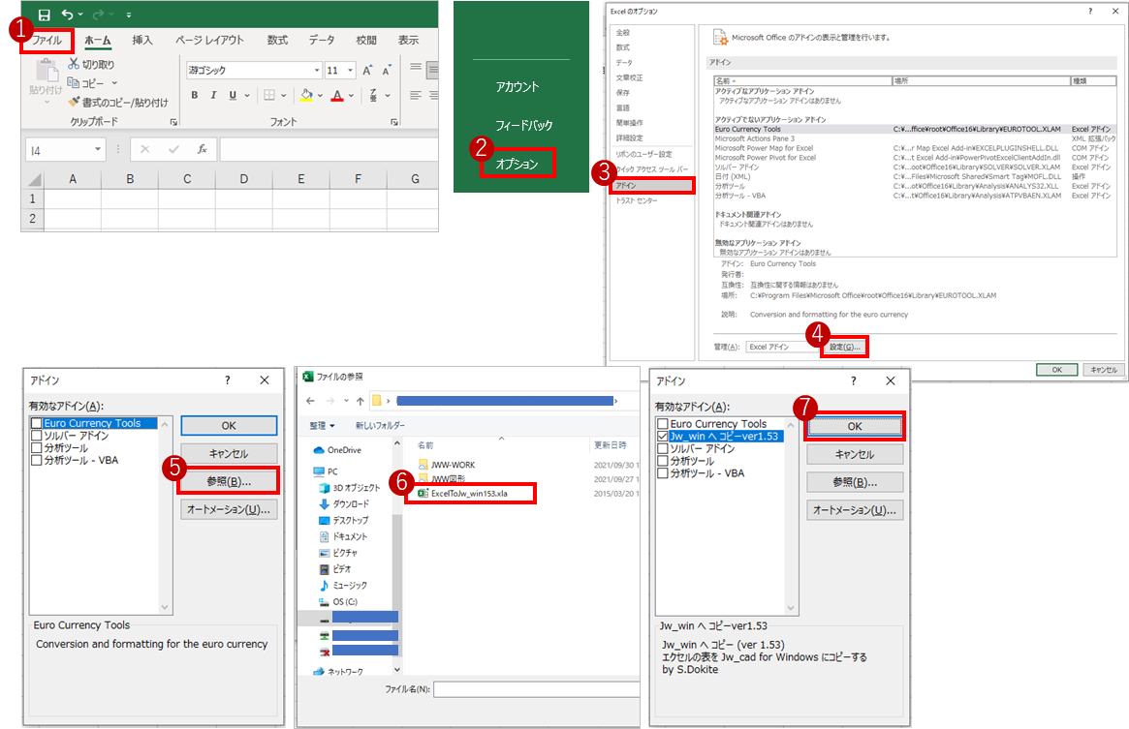Viewport: 1129px width, 729px height.
Task: Open the font name dropdown showing 游ゴシック
Action: click(317, 70)
